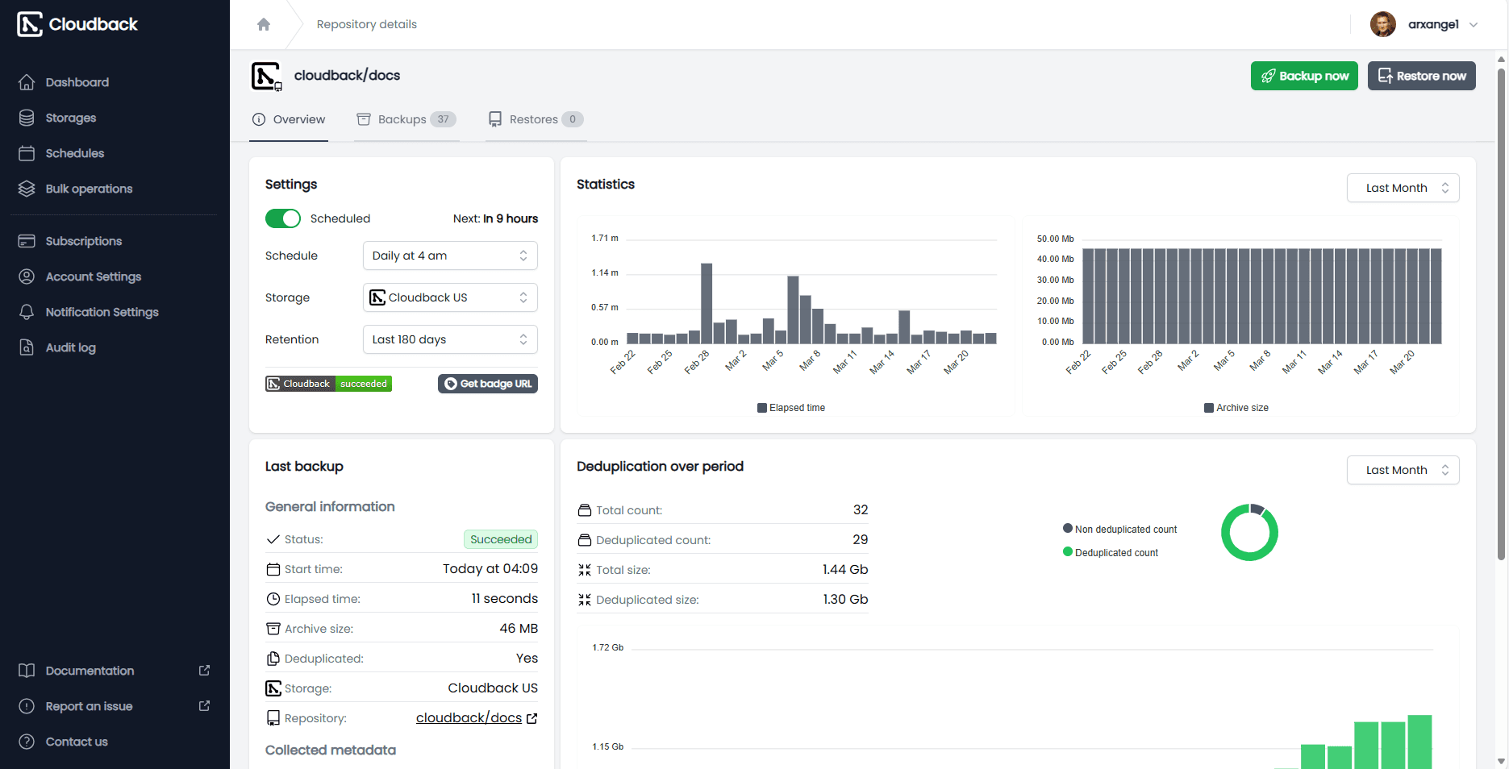Click the Documentation book icon

[27, 671]
